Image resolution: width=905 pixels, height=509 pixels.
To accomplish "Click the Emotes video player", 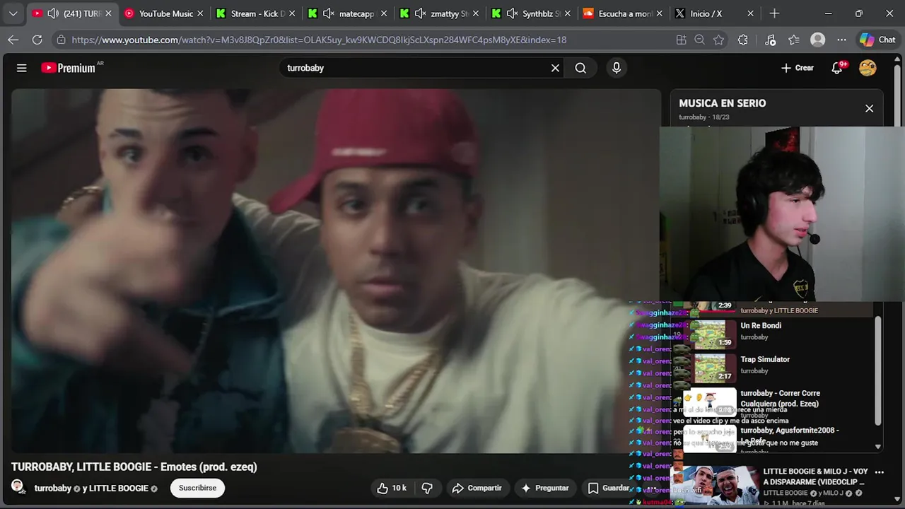I will click(336, 271).
